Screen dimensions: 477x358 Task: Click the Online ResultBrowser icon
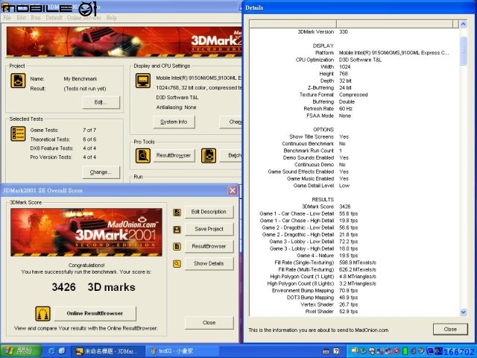tap(43, 313)
